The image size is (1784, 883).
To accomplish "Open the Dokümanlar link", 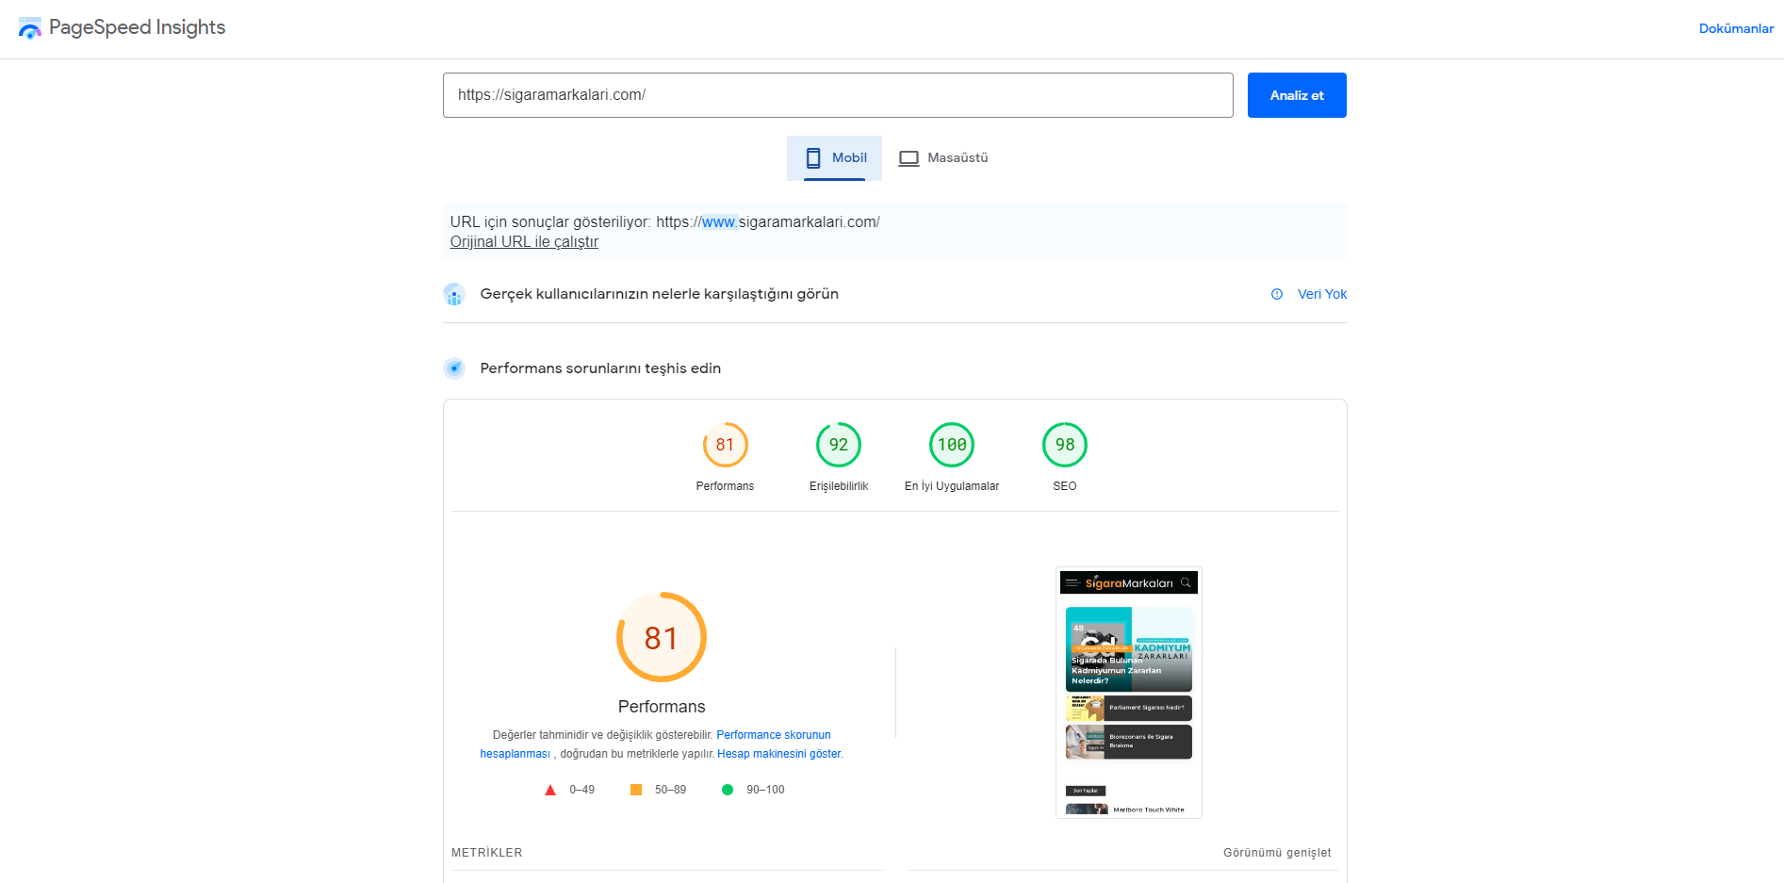I will (x=1736, y=28).
